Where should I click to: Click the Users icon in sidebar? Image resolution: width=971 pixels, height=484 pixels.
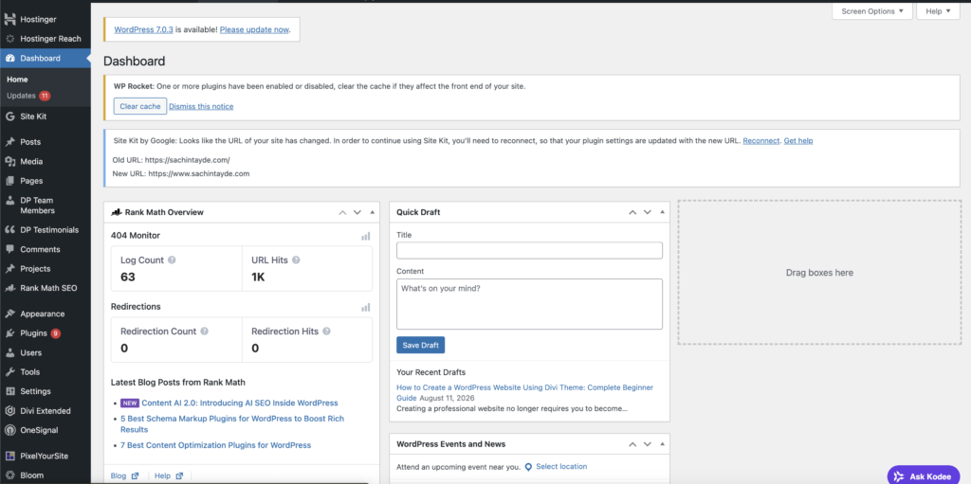pos(9,352)
